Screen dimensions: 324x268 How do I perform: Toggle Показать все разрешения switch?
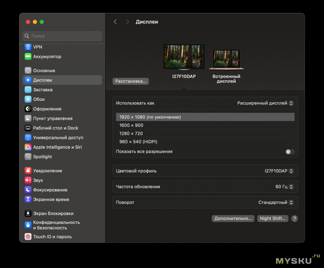[290, 152]
